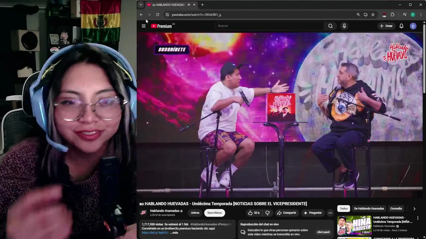
Task: Open a new browser tab
Action: [202, 5]
